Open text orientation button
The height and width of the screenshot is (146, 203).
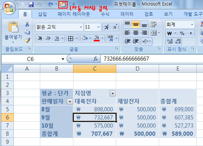click(146, 41)
